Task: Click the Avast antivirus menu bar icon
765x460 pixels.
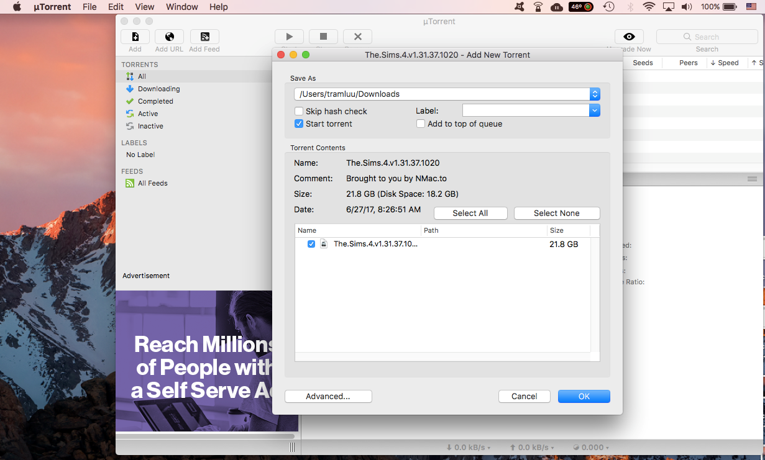Action: click(x=520, y=7)
